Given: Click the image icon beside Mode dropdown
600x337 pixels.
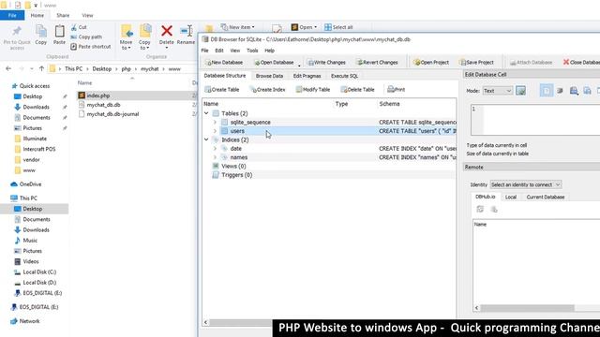Looking at the screenshot, I should pyautogui.click(x=520, y=91).
